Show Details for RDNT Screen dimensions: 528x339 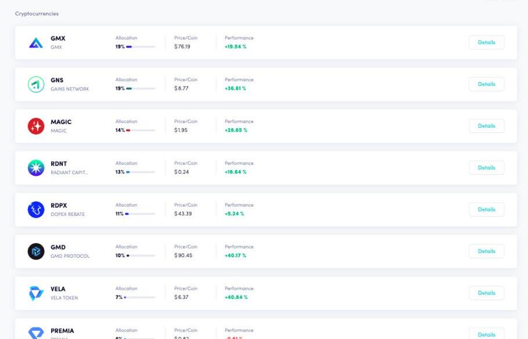(486, 168)
